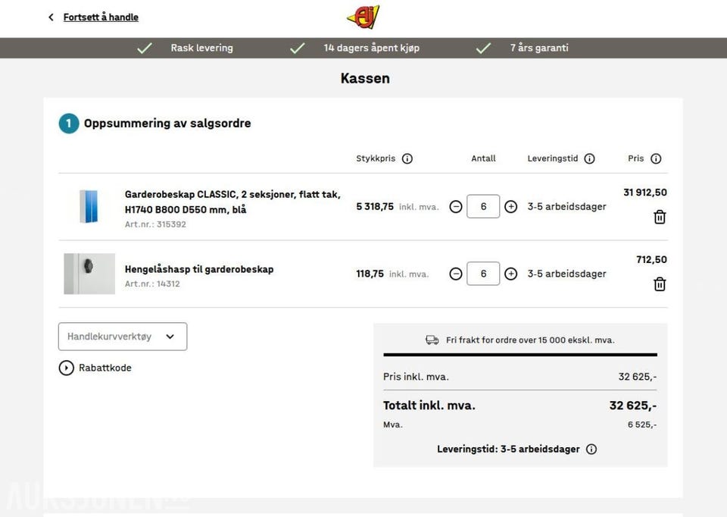Expand the Rabattkode section
Image resolution: width=727 pixels, height=517 pixels.
(66, 368)
